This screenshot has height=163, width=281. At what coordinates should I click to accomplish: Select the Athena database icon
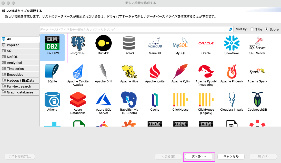[x=52, y=100]
